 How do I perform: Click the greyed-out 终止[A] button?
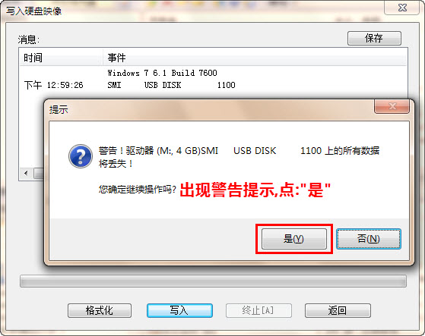pyautogui.click(x=258, y=310)
